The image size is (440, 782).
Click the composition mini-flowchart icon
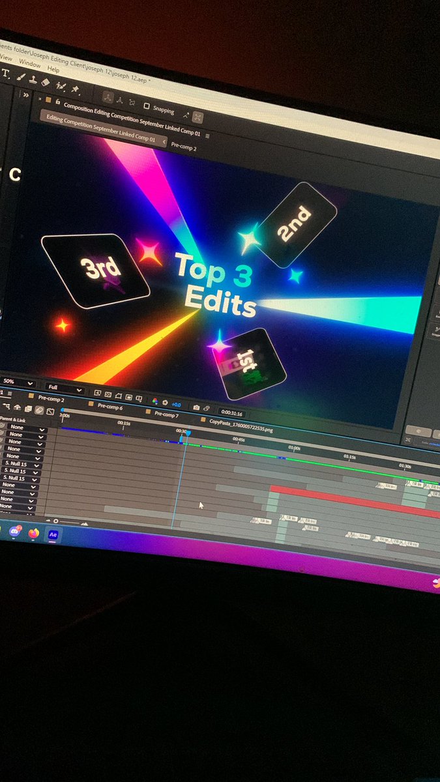pyautogui.click(x=6, y=405)
